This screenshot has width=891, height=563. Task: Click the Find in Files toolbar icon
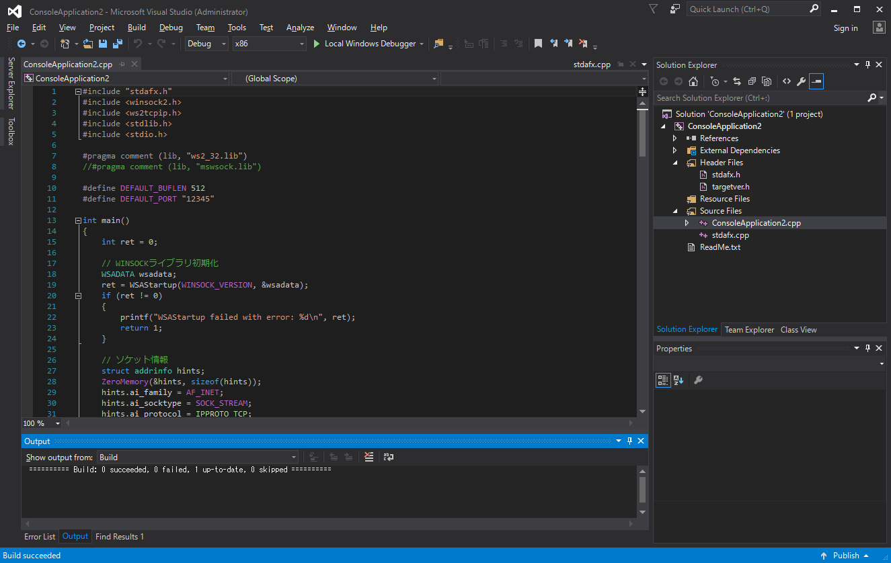click(439, 44)
